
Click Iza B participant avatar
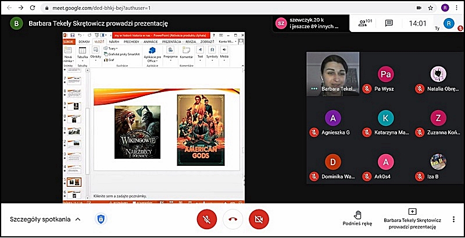(438, 162)
